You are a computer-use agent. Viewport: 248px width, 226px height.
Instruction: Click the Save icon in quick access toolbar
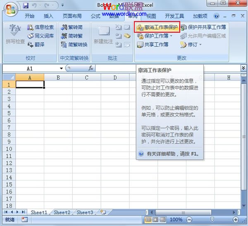coord(26,6)
